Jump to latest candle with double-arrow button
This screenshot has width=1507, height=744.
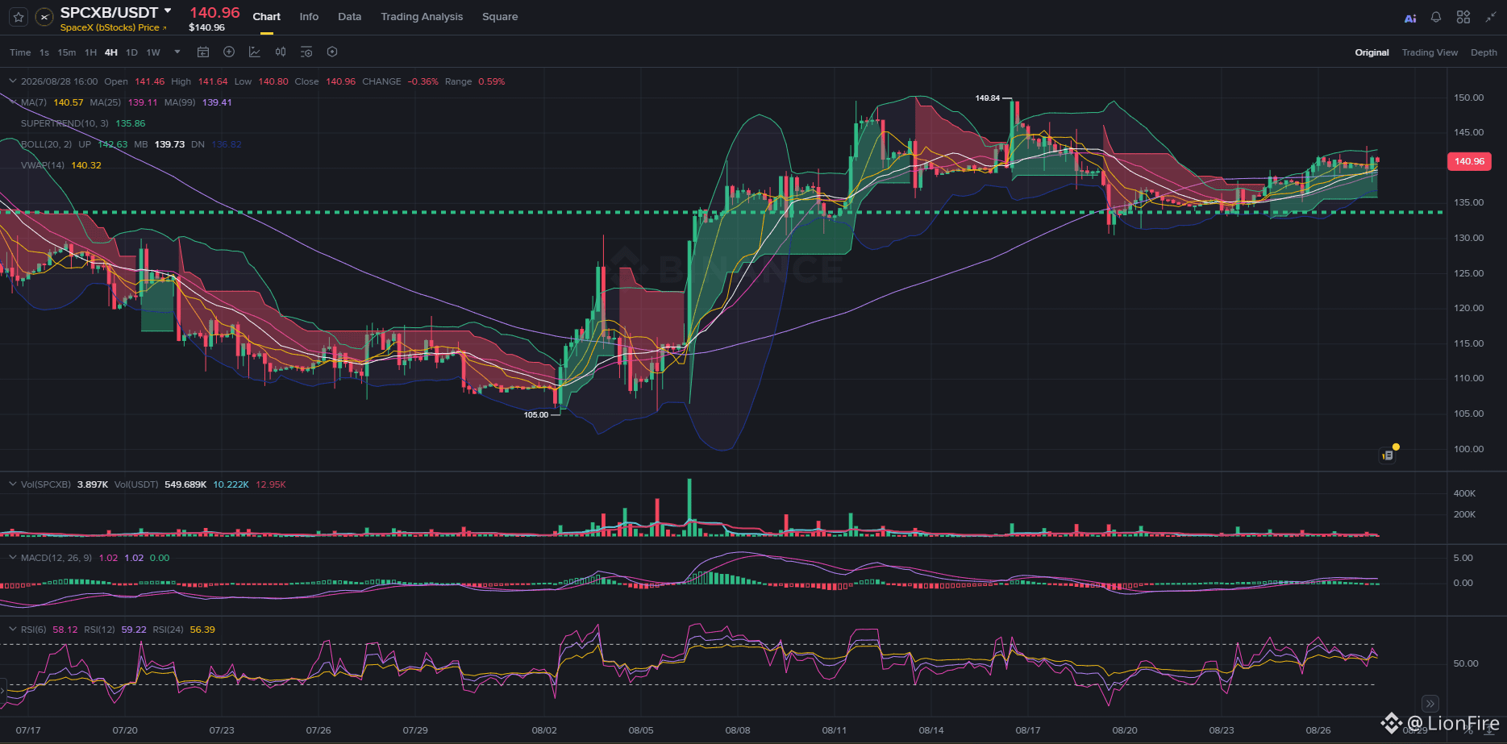click(x=1430, y=703)
